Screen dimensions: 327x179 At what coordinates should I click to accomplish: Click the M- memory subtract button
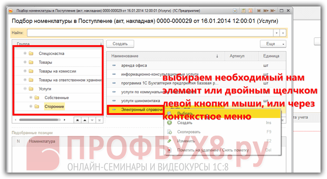coord(273,11)
